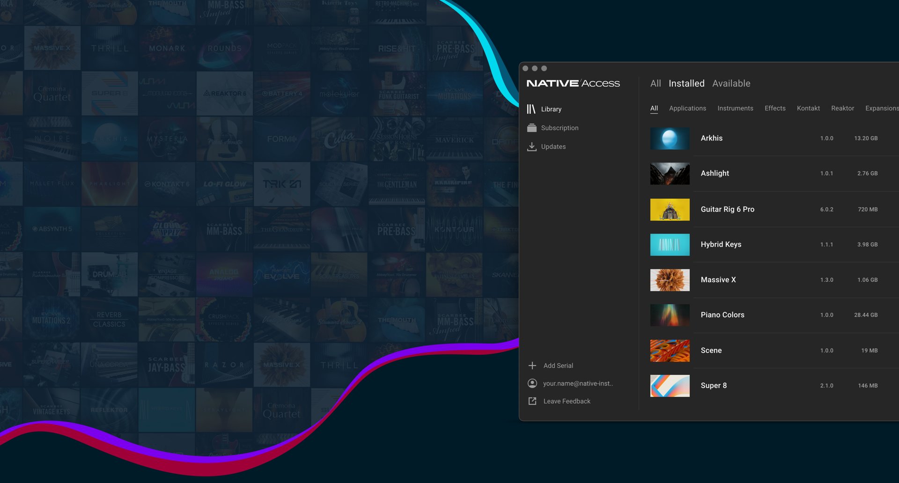Filter by the Effects category
The image size is (899, 483).
(775, 108)
